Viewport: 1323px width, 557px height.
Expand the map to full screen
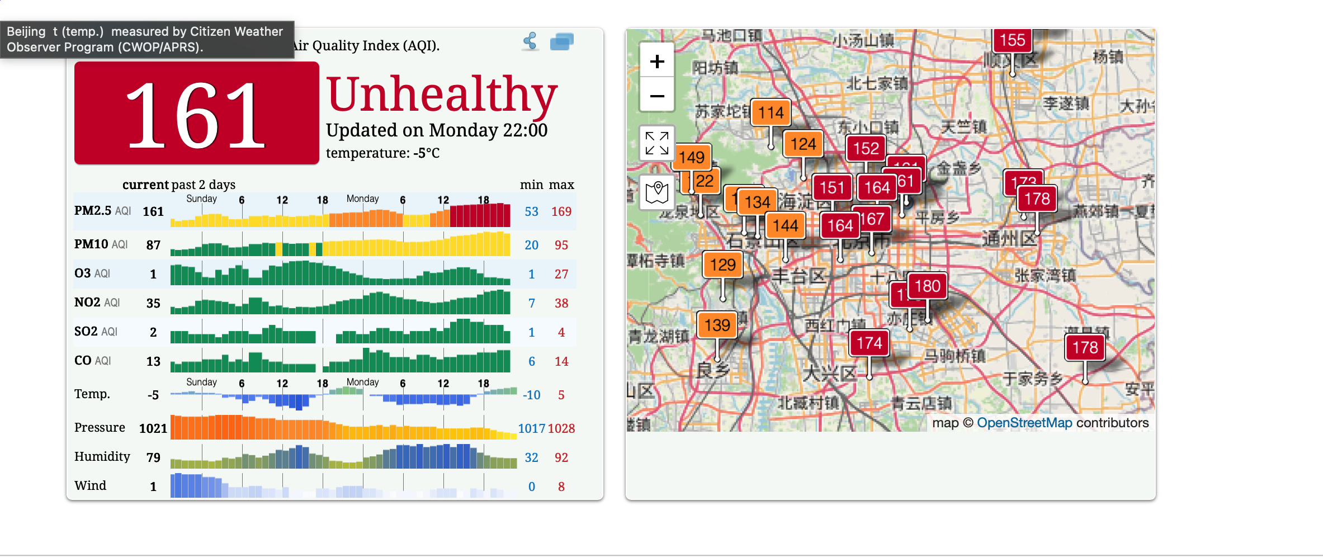(657, 143)
